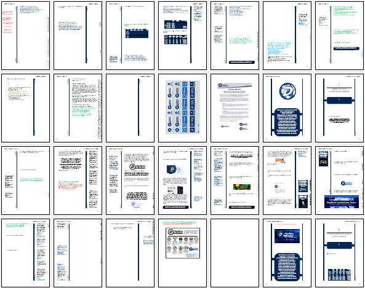The height and width of the screenshot is (288, 365).
Task: Open the page with the D and A logo image
Action: [x=182, y=181]
